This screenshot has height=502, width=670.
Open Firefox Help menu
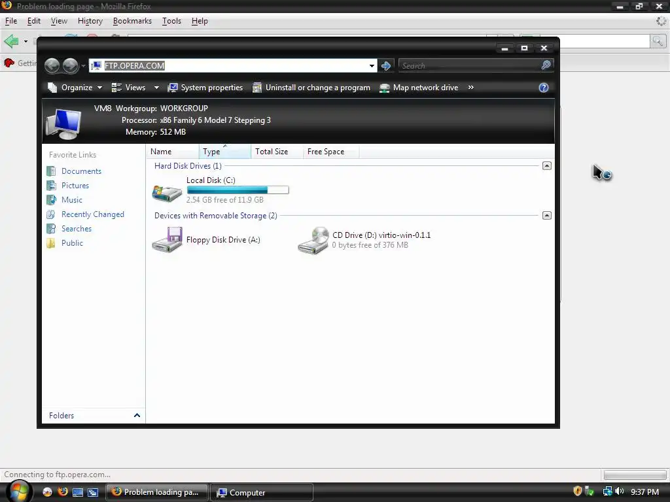(200, 21)
